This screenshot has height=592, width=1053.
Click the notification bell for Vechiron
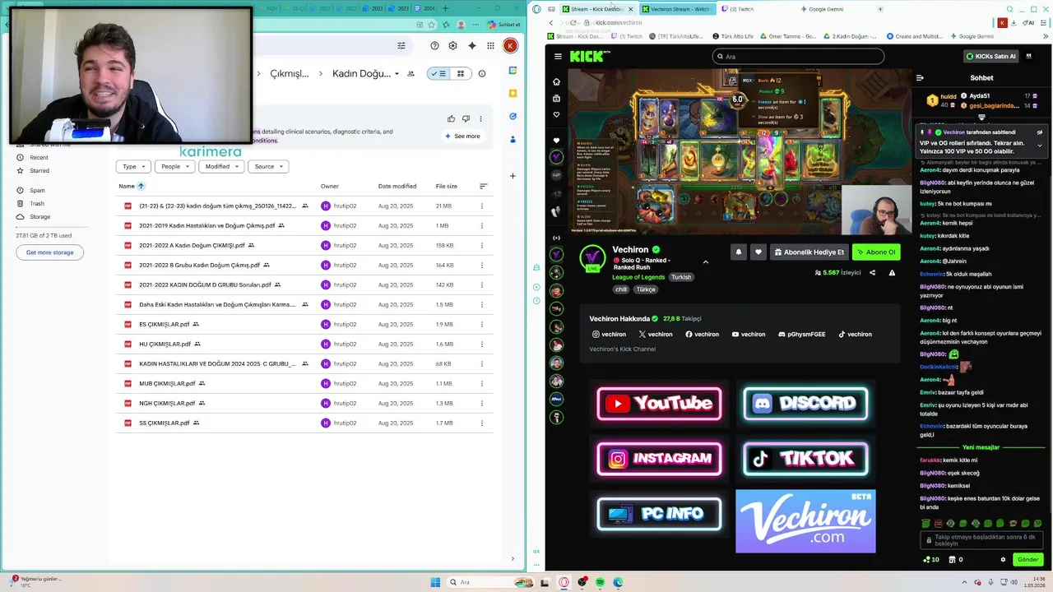[x=739, y=252]
